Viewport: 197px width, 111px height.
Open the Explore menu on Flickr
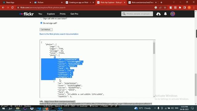[x=51, y=14]
